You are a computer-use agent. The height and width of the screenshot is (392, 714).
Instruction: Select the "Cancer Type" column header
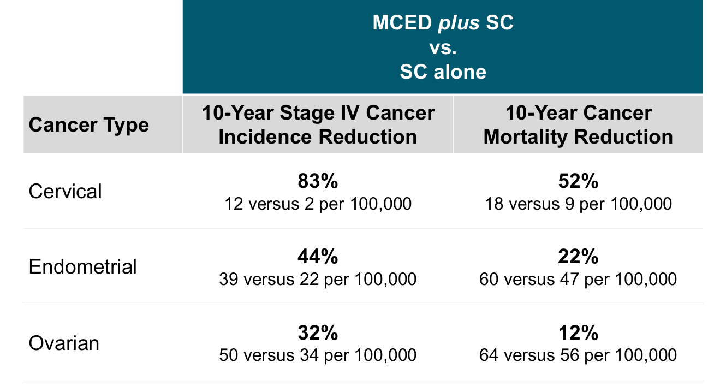coord(88,125)
